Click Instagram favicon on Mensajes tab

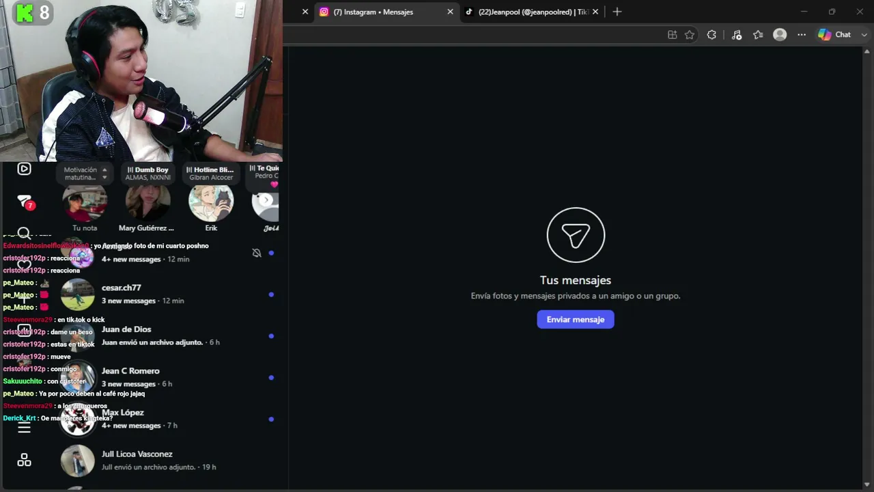point(324,12)
